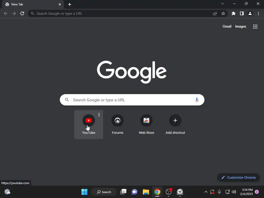264x198 pixels.
Task: Open the Web Store shortcut
Action: tap(146, 125)
